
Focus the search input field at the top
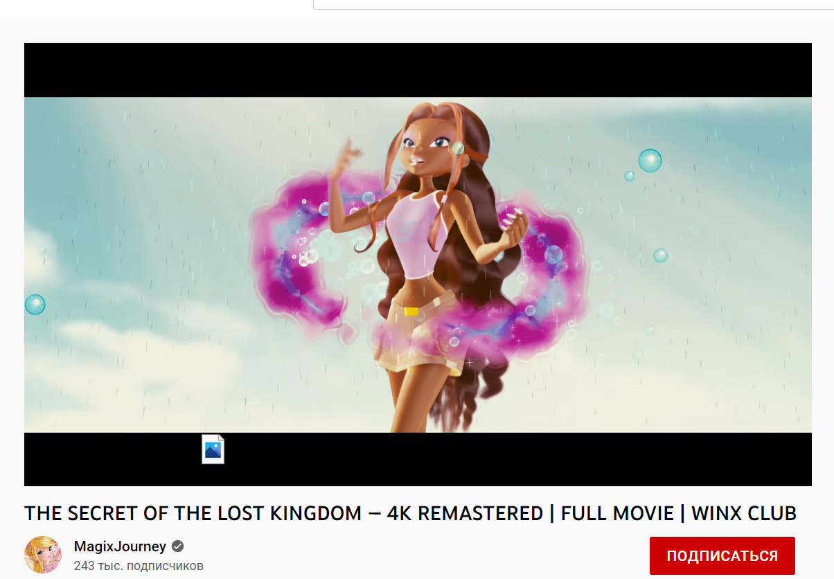point(574,4)
